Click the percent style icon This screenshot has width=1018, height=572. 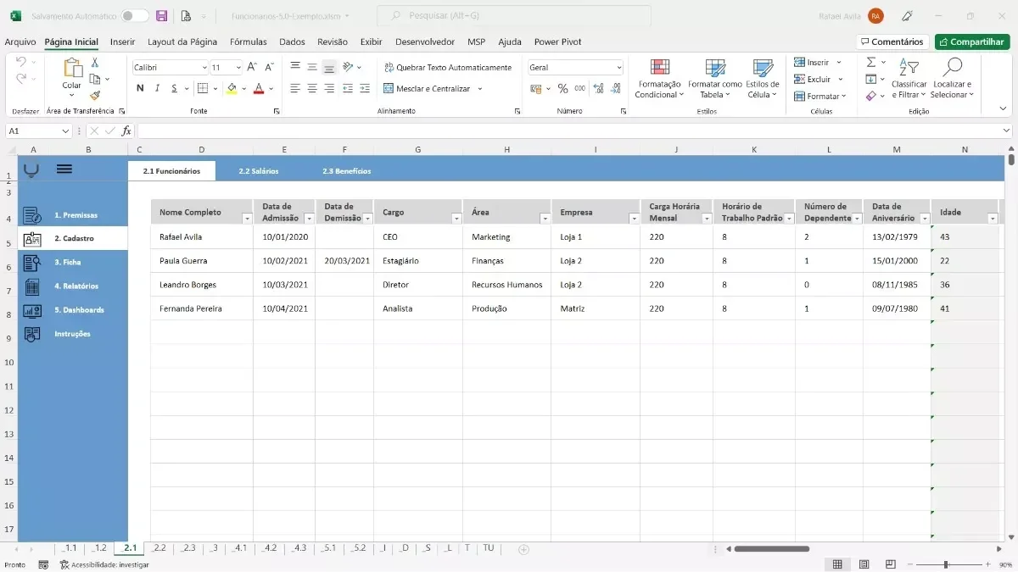562,88
